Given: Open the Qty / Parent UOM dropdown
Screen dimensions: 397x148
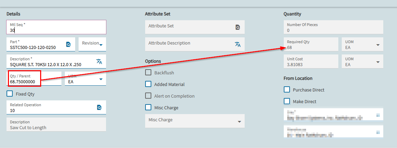Looking at the screenshot, I should coord(101,79).
